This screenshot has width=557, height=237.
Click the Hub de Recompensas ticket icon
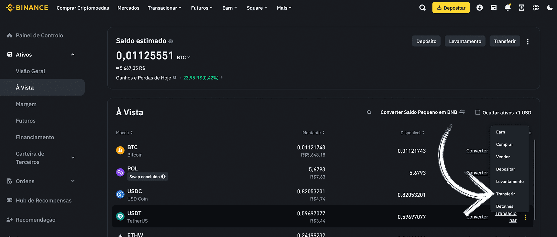(x=9, y=201)
